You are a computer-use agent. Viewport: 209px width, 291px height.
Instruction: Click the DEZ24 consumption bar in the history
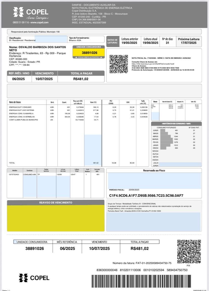163,148
